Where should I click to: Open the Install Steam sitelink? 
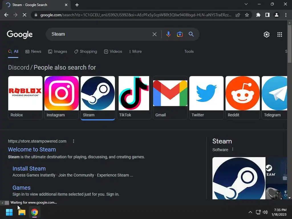(x=29, y=169)
